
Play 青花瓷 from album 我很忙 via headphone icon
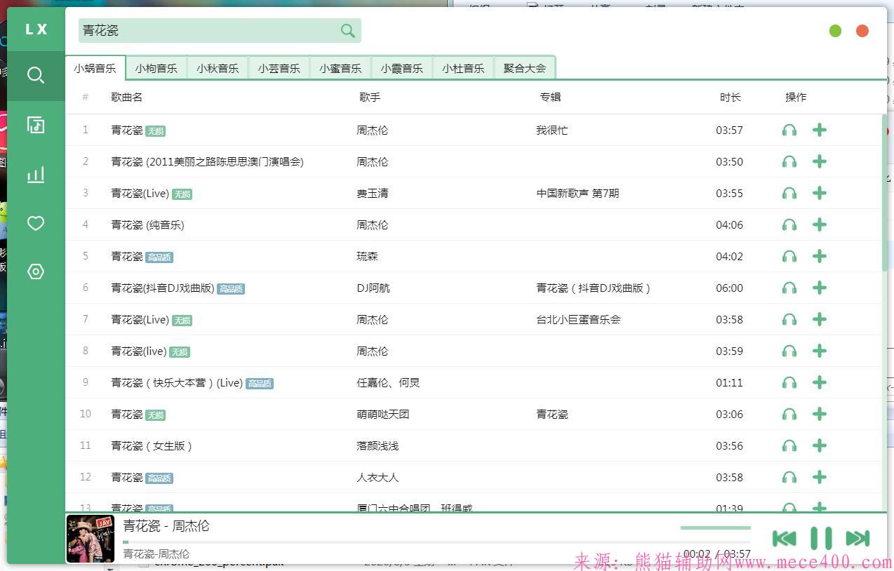(789, 130)
